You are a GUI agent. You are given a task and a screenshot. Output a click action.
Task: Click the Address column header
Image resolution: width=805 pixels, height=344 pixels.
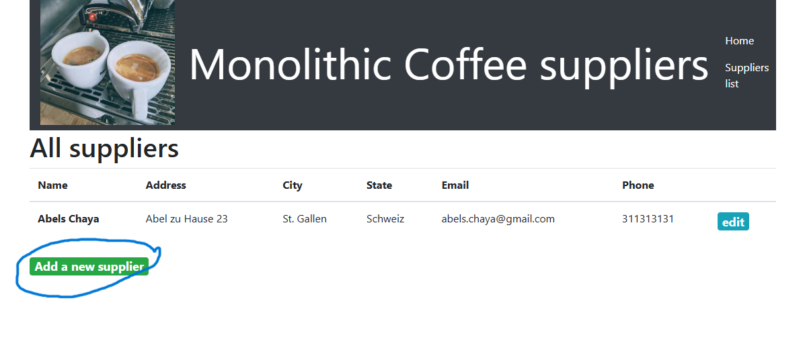coord(165,185)
